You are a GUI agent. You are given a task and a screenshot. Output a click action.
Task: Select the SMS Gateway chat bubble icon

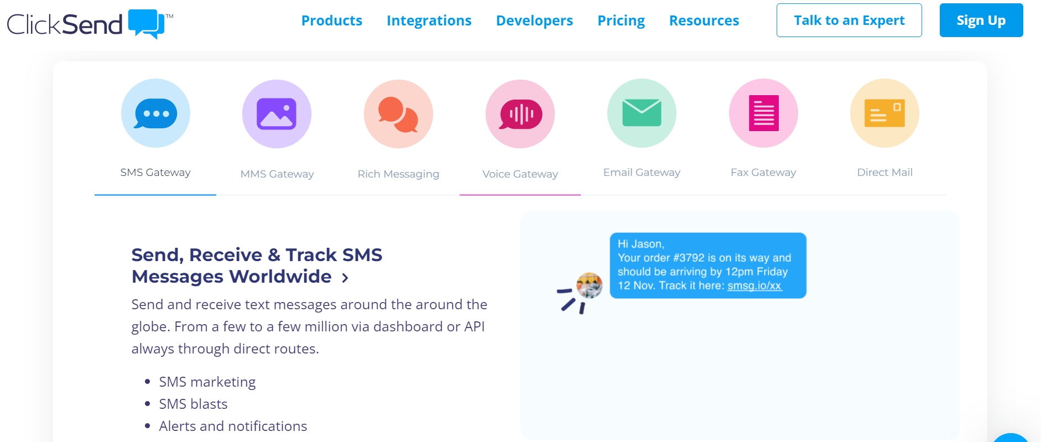155,113
